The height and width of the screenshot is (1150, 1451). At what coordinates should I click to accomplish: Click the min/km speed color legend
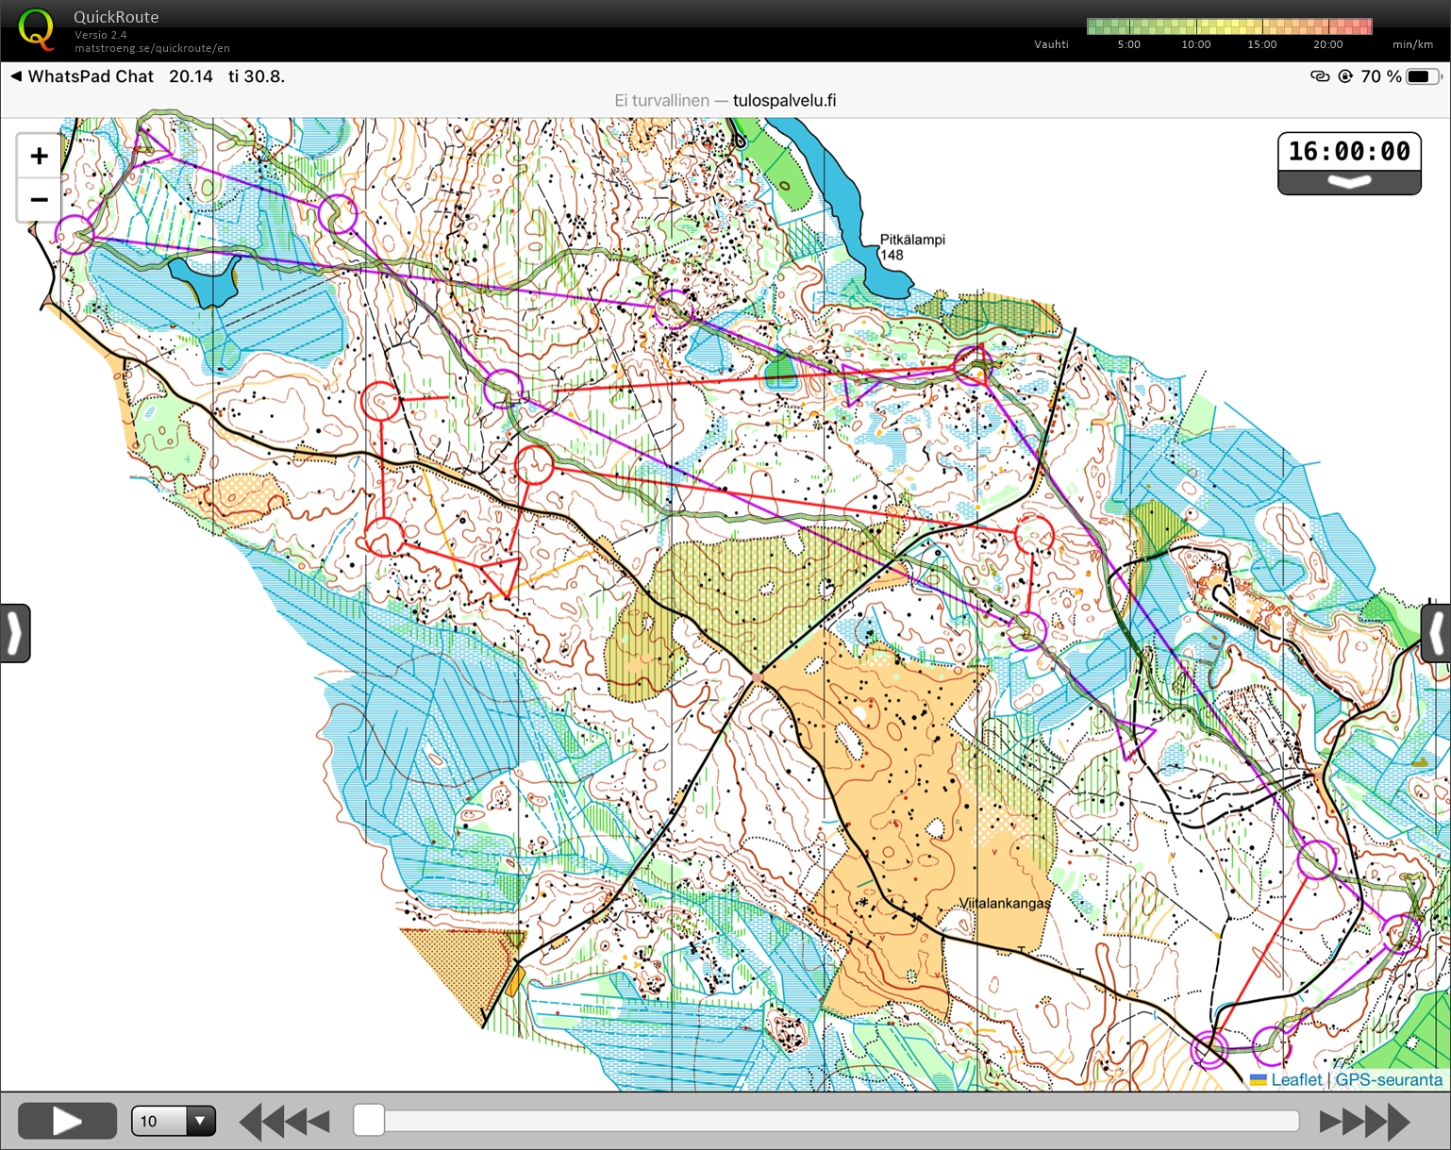1228,26
